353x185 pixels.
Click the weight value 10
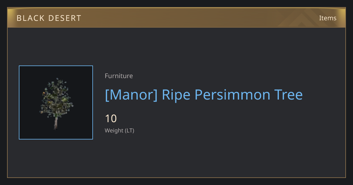(111, 119)
